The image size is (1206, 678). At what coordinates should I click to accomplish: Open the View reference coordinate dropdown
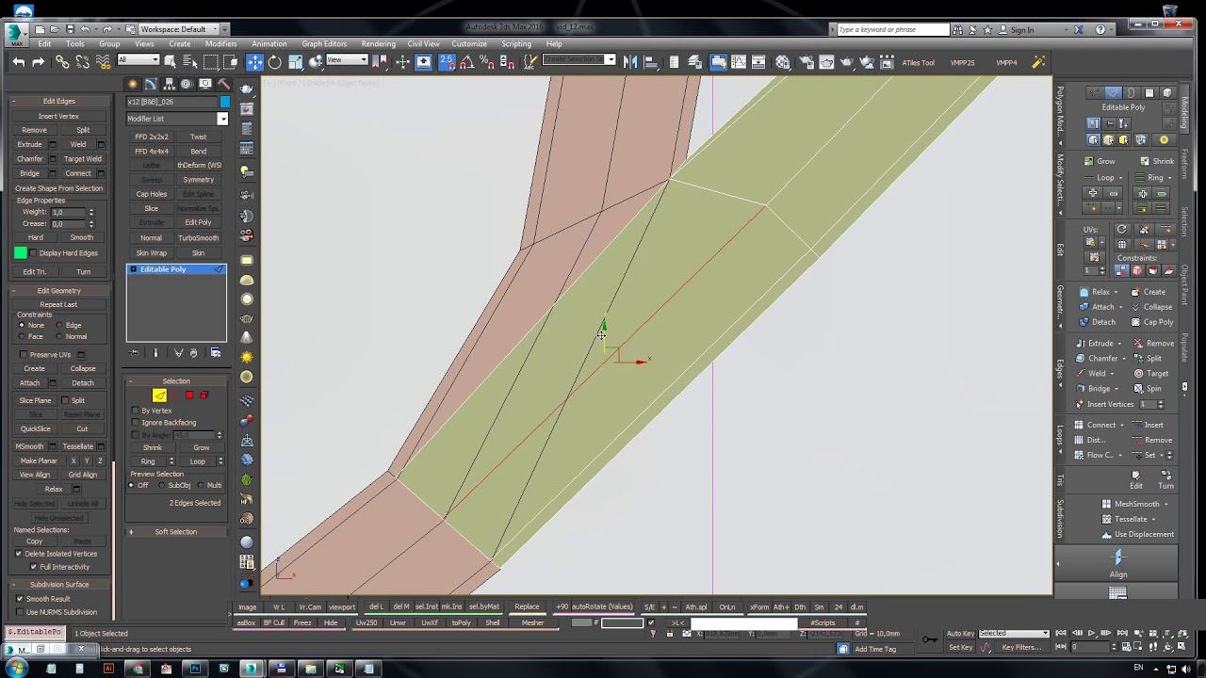click(347, 60)
